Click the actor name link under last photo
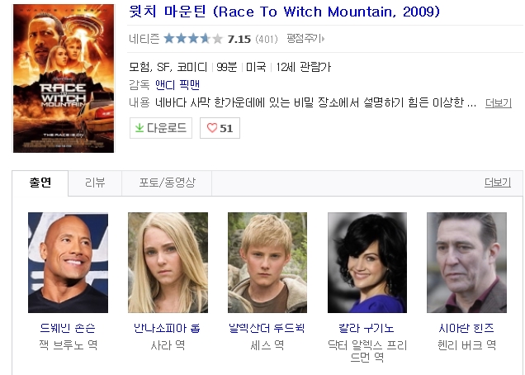 (466, 328)
